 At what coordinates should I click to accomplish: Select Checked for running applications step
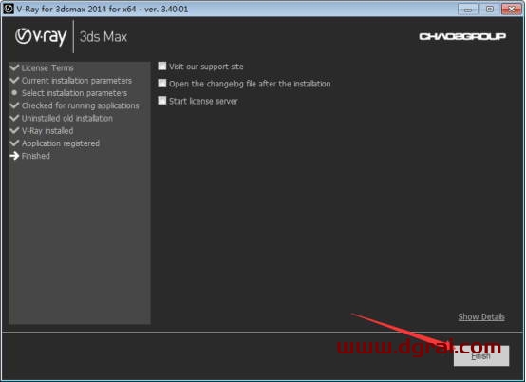pyautogui.click(x=80, y=105)
